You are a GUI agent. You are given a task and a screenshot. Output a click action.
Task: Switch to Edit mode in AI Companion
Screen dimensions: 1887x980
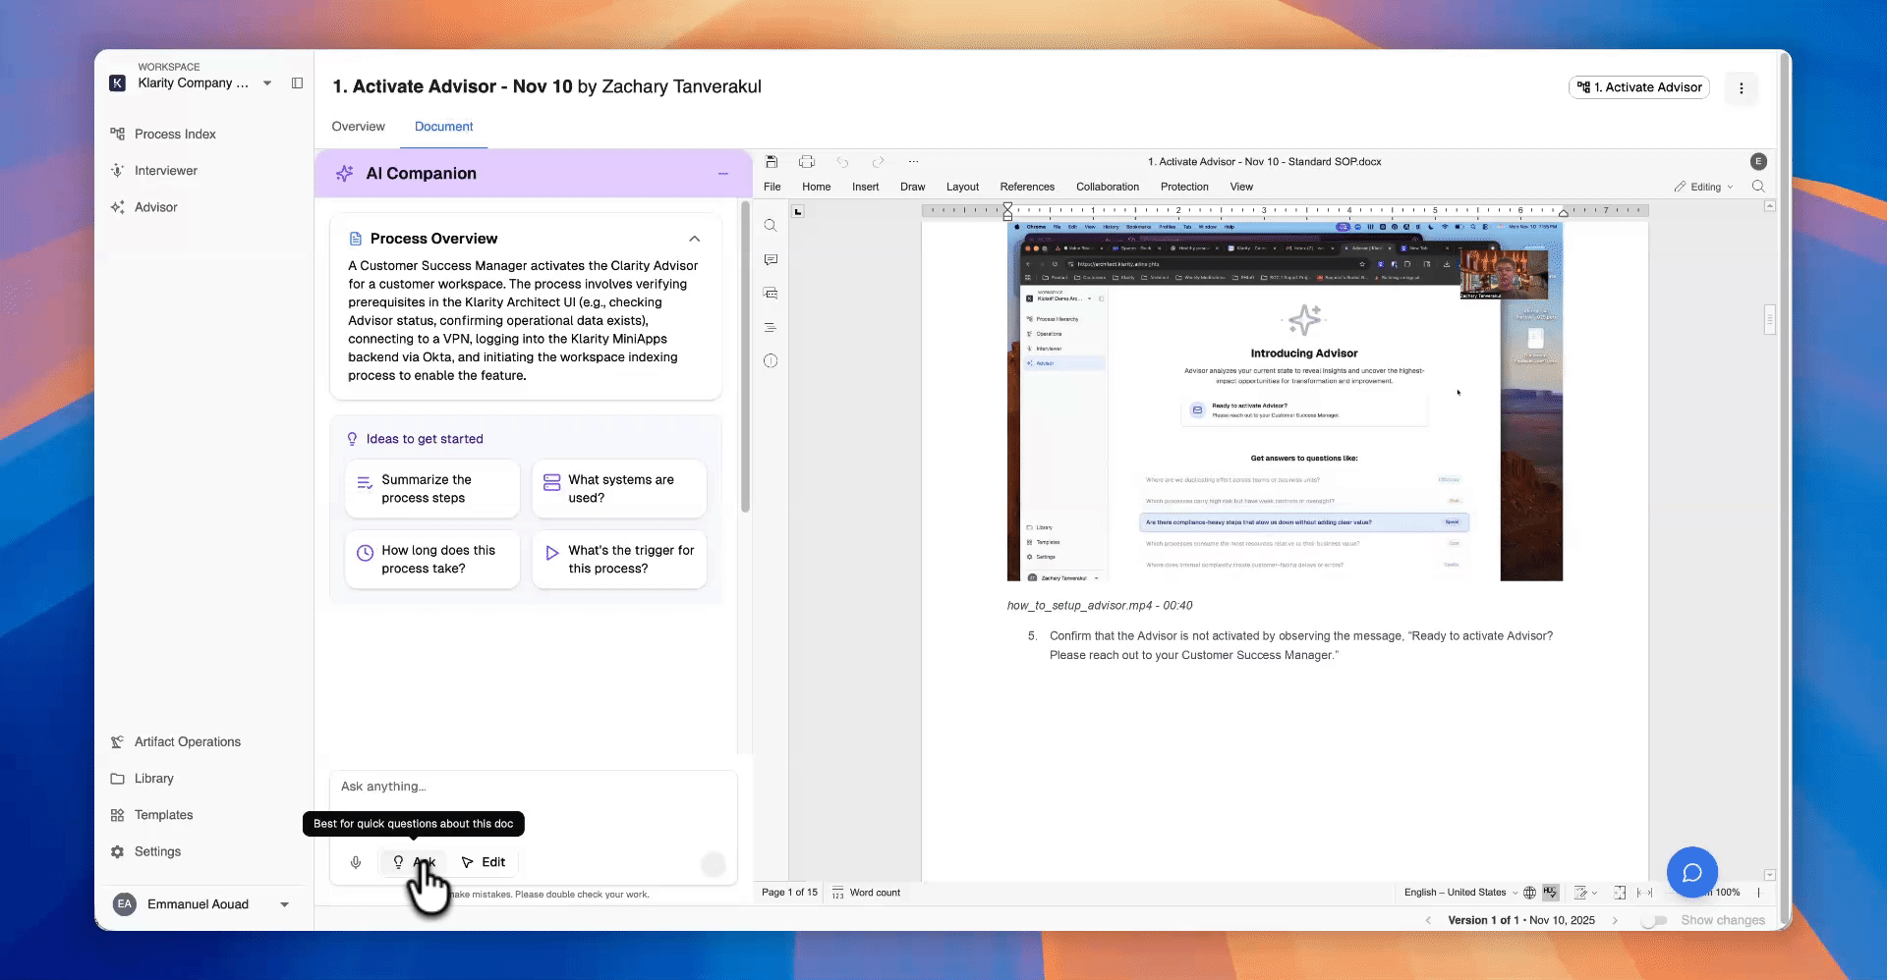click(484, 862)
